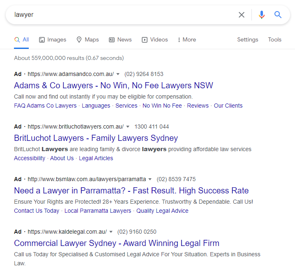Select the All results tab
The height and width of the screenshot is (269, 295).
[21, 40]
